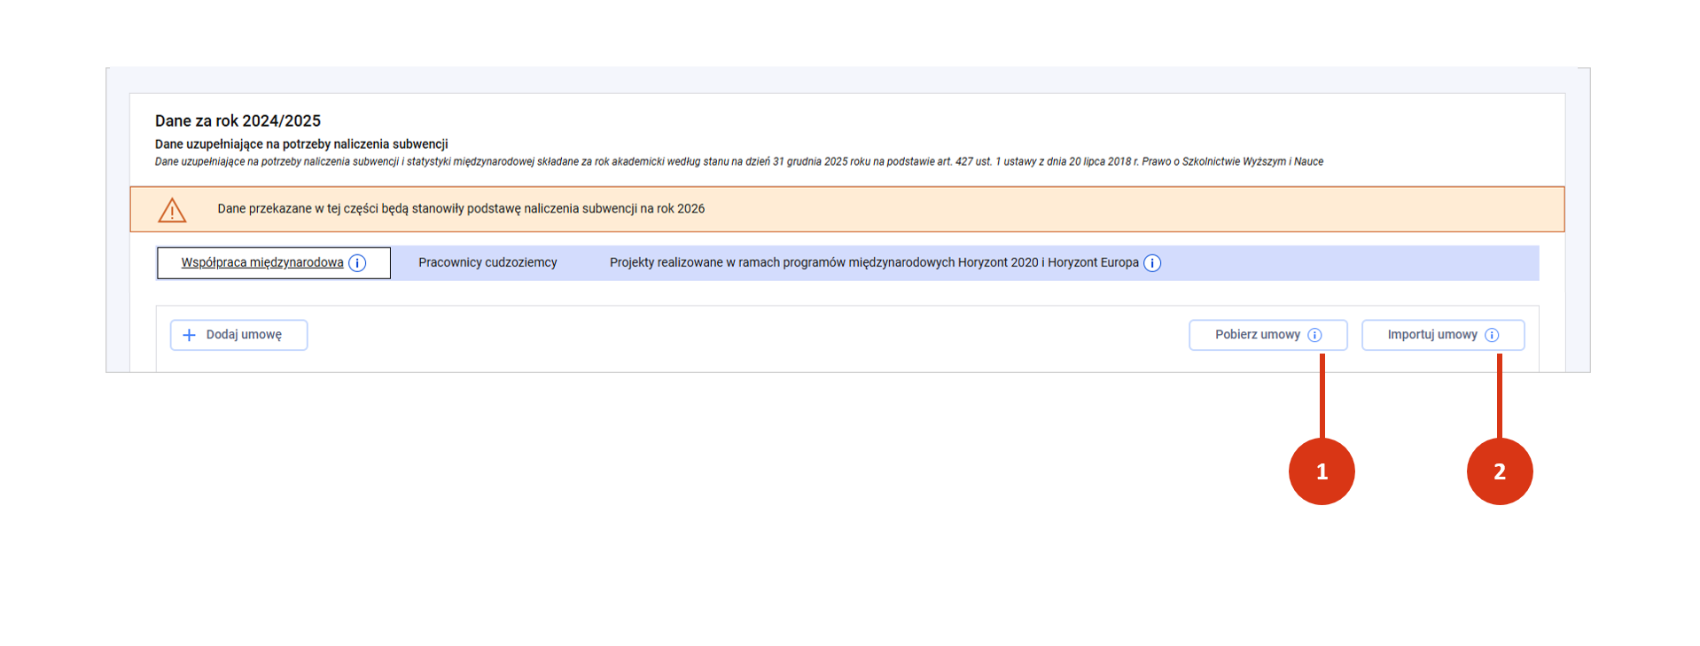Click the red annotation marker numbered 2

tap(1499, 471)
